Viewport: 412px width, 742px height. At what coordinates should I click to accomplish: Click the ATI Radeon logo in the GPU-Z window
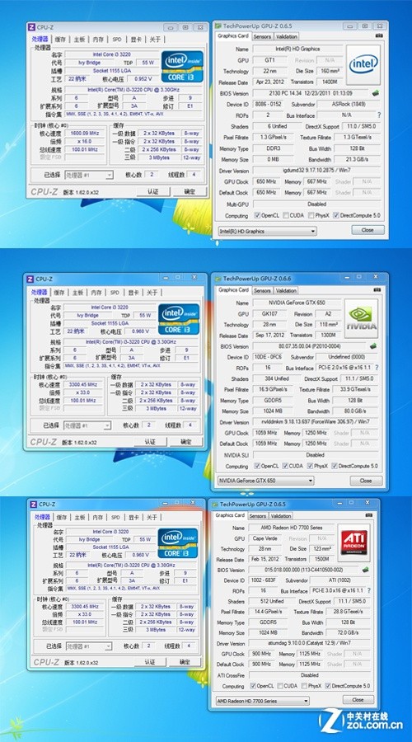pyautogui.click(x=353, y=542)
